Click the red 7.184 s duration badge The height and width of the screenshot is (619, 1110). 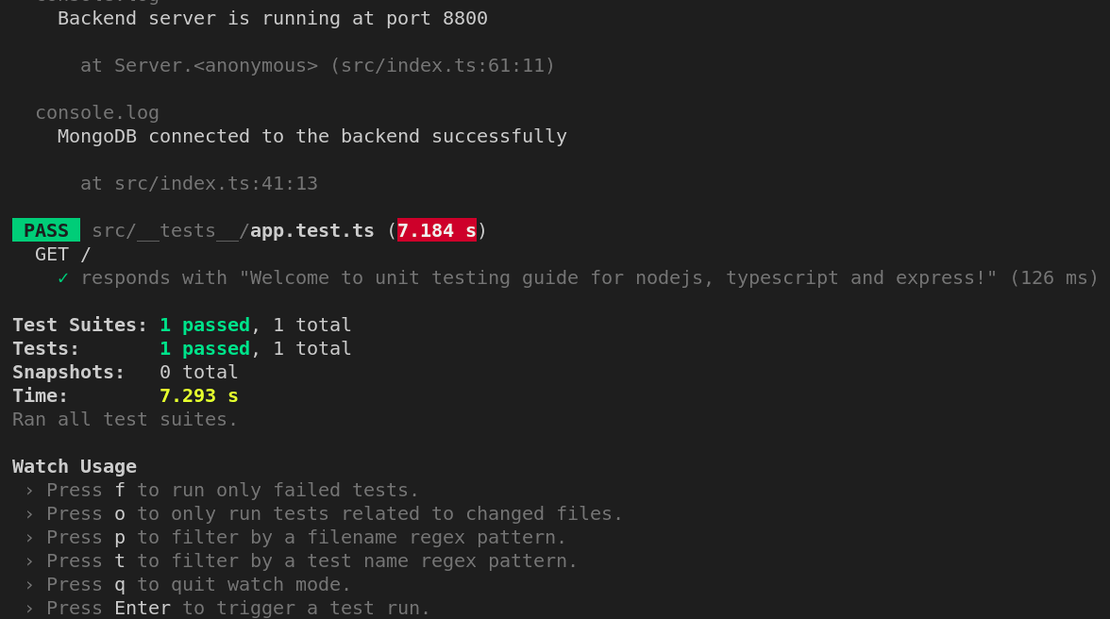tap(437, 231)
